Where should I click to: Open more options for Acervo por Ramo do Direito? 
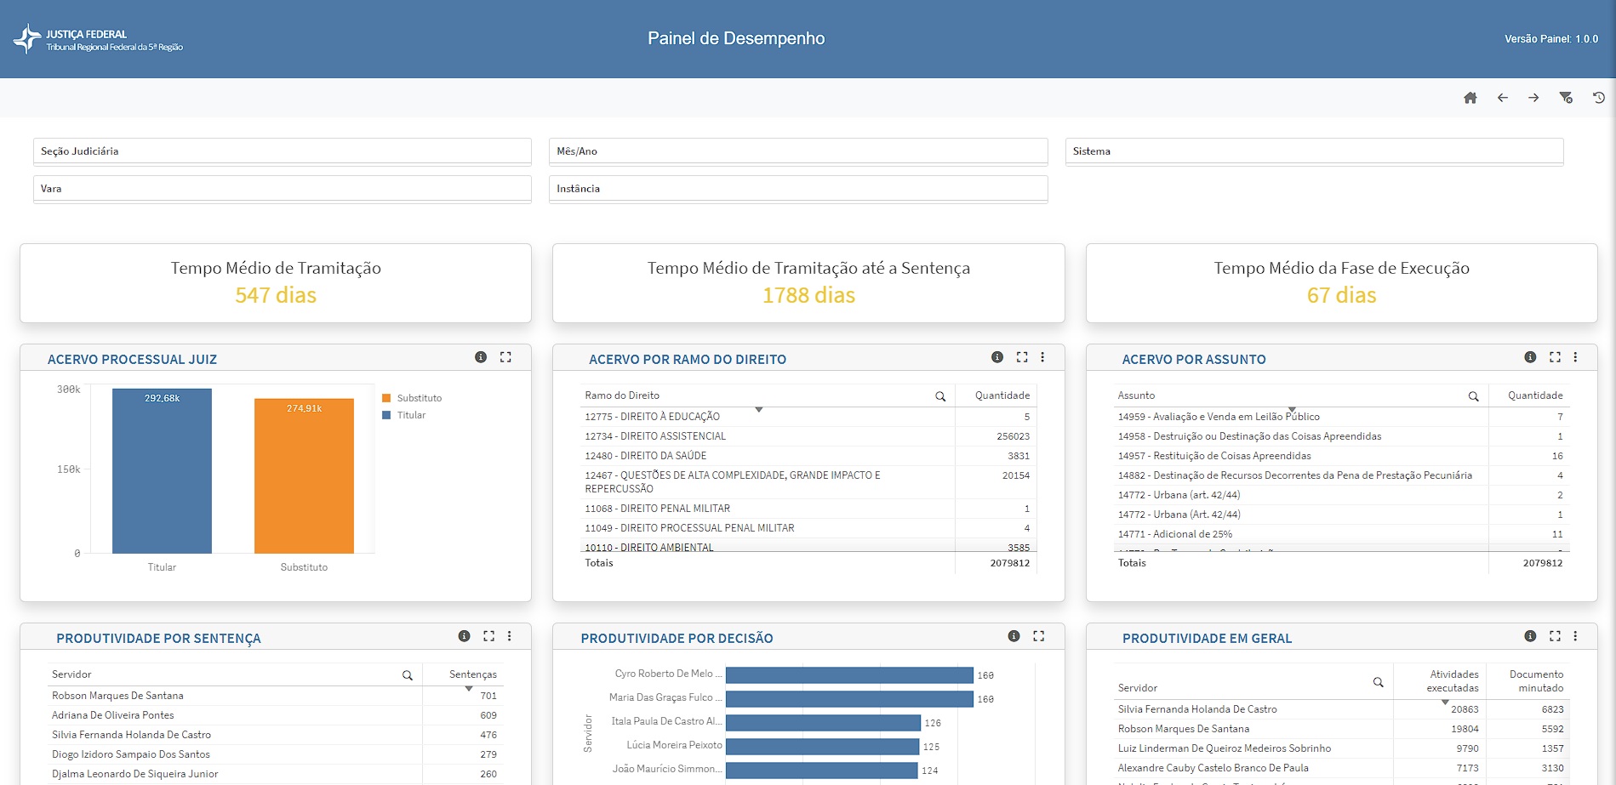[1042, 357]
